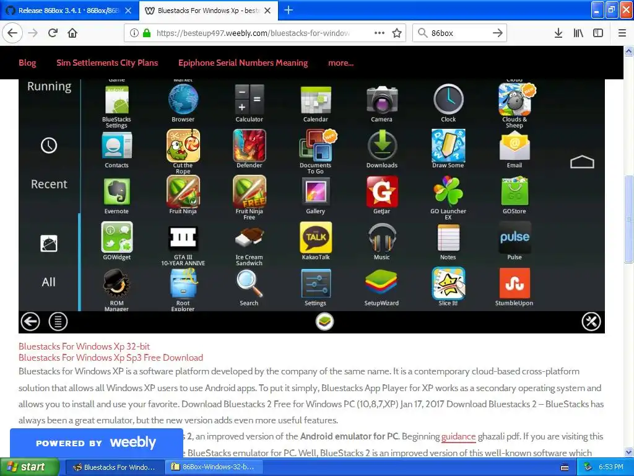Show Recent apps in sidebar
634x476 pixels.
click(49, 184)
